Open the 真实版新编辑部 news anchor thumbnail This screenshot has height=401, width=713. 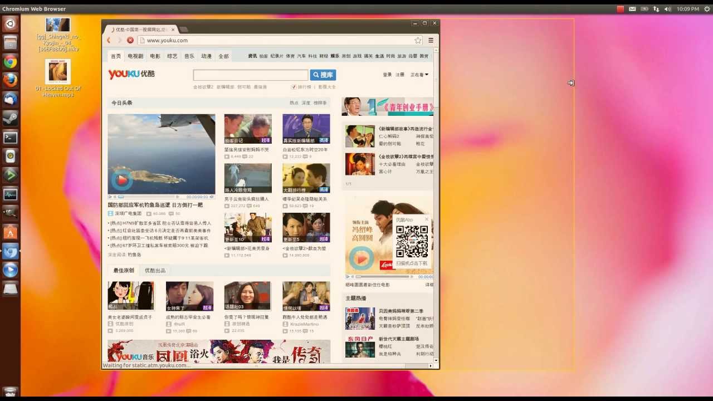(x=306, y=129)
